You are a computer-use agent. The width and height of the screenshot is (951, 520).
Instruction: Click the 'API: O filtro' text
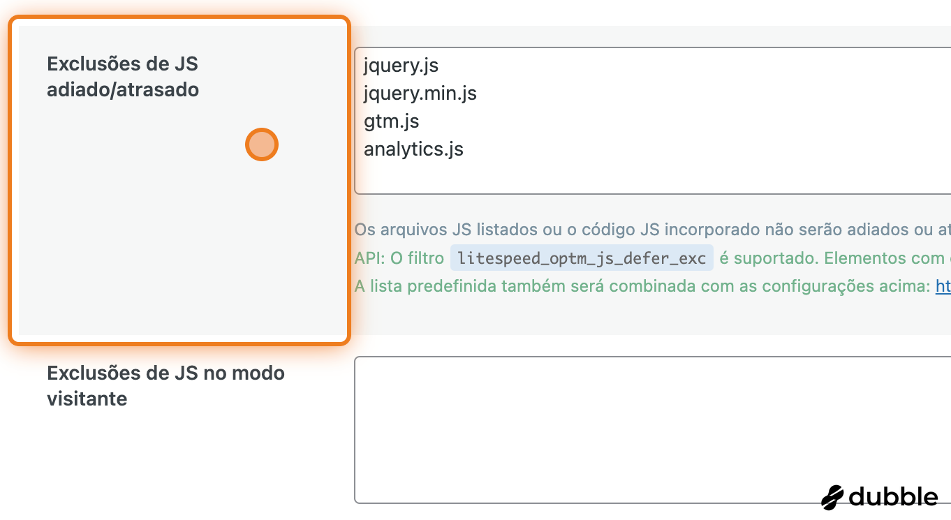399,258
